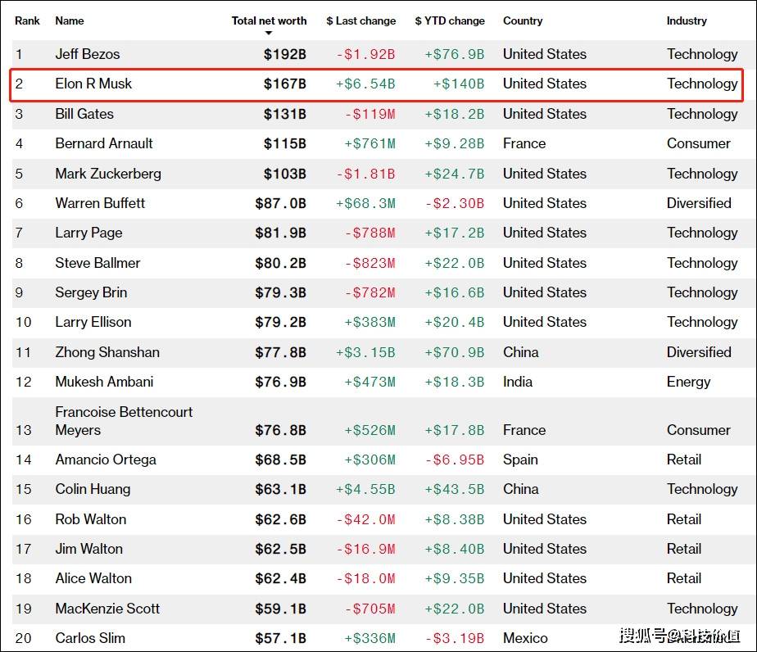Click the Name column header
Screen dimensions: 757x652
pos(70,20)
